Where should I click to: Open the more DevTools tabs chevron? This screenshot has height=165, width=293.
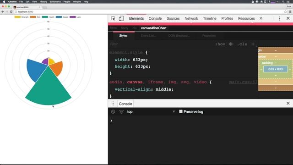pyautogui.click(x=261, y=18)
